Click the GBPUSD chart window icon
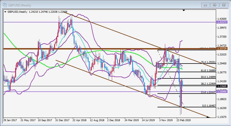 (x=5, y=5)
